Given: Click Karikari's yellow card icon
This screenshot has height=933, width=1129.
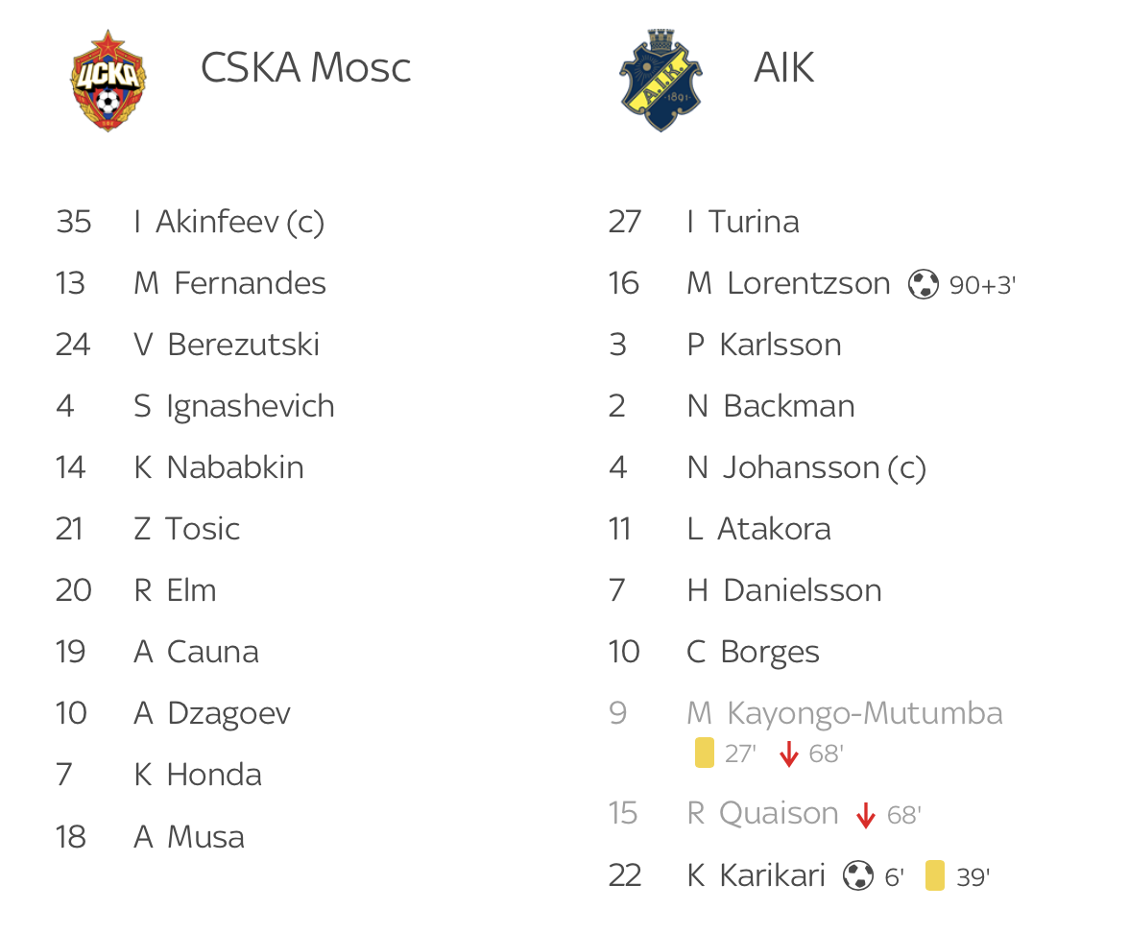Looking at the screenshot, I should point(935,876).
